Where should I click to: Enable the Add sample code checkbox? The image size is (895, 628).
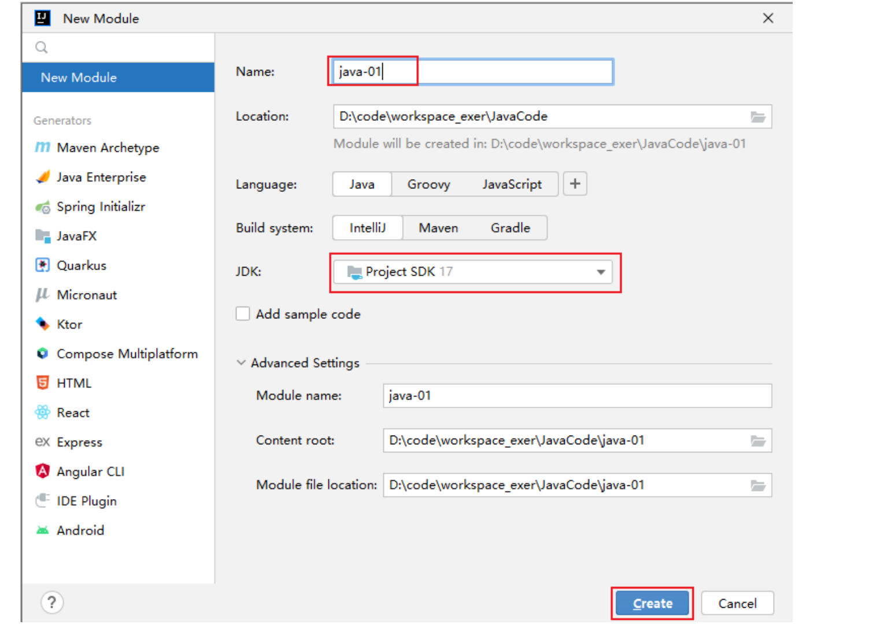243,314
